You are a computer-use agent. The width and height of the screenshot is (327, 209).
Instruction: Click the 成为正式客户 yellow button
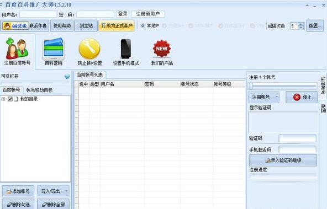pos(117,26)
